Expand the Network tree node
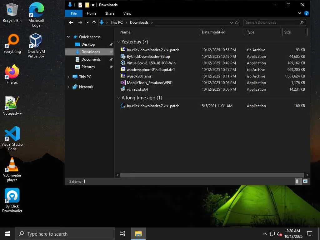The height and width of the screenshot is (240, 320). [x=68, y=87]
